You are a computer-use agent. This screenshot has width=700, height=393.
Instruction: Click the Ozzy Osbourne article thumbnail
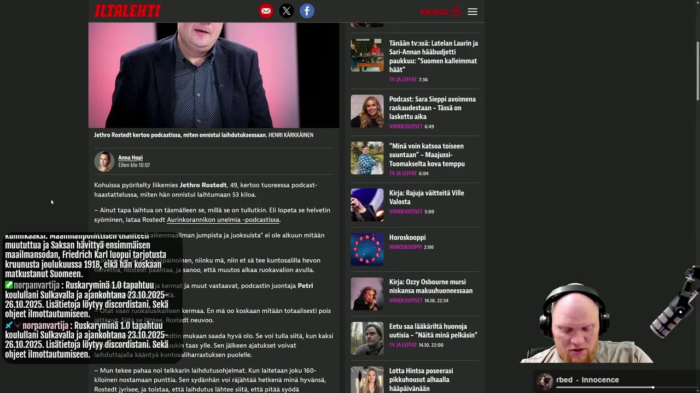[x=367, y=294]
